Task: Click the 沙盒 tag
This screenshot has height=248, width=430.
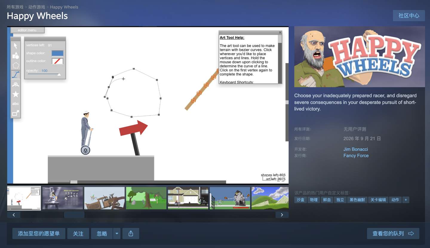Action: tap(300, 200)
